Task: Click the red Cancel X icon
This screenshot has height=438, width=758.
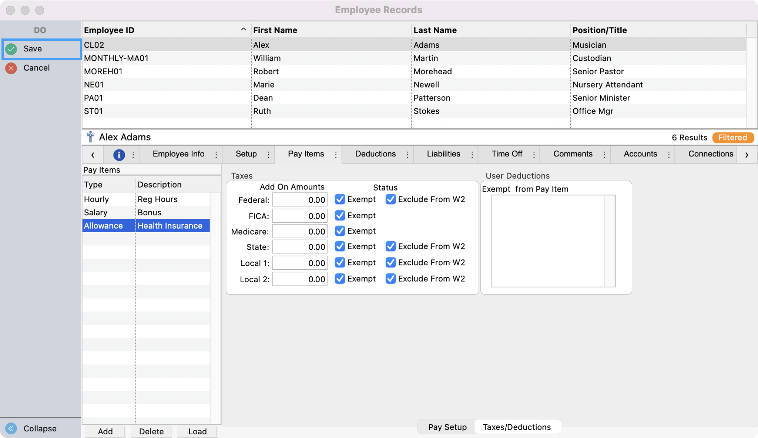Action: 11,68
